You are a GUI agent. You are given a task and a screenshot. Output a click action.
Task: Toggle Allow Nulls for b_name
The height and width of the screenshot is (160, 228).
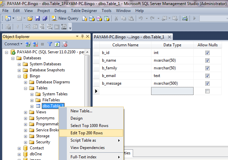(x=207, y=60)
